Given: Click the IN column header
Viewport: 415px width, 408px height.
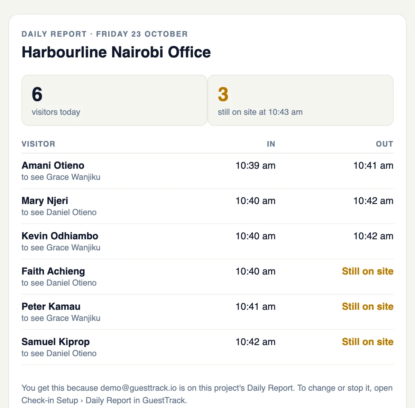Looking at the screenshot, I should point(271,144).
